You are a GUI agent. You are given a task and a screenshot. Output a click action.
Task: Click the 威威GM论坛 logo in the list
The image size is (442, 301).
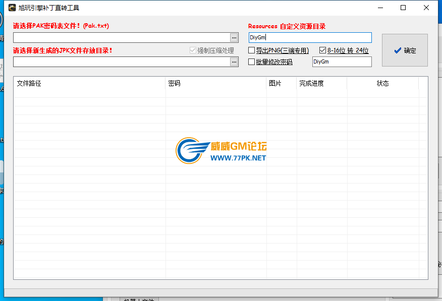point(221,151)
